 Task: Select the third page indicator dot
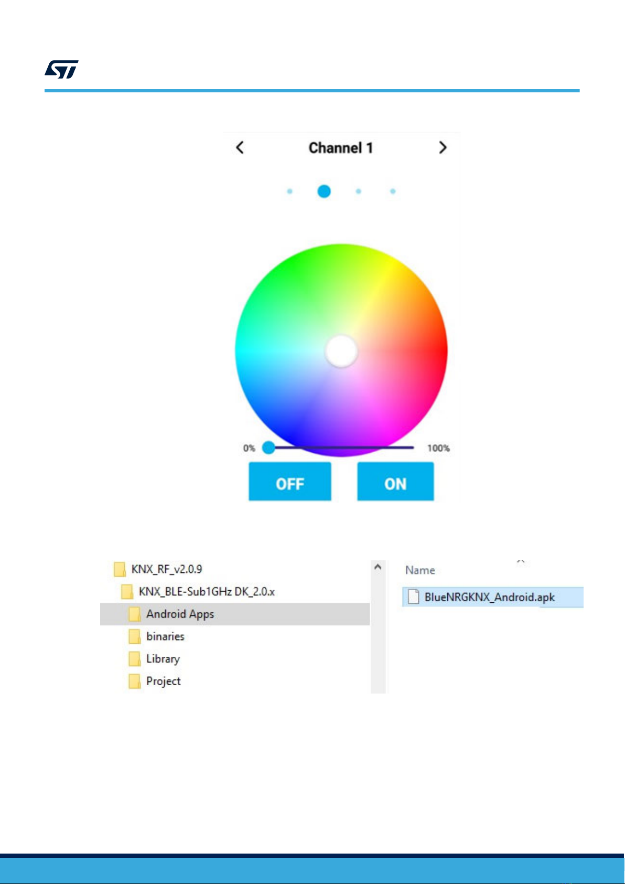[x=359, y=191]
